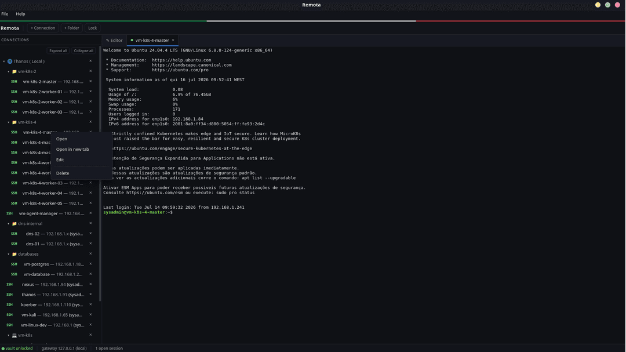This screenshot has width=626, height=352.
Task: Click the yellow minimize window button
Action: (x=598, y=5)
